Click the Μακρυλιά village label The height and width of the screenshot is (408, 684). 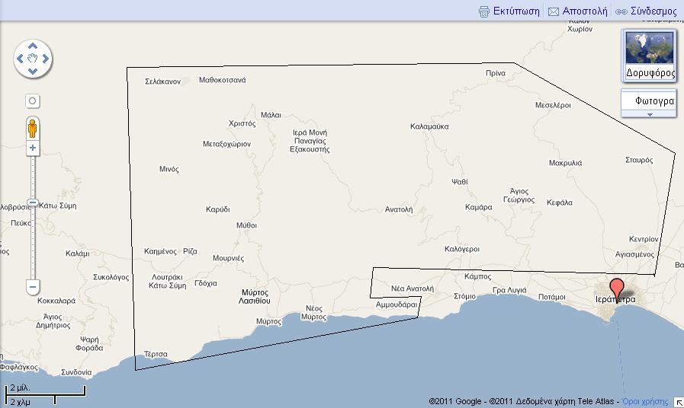565,163
